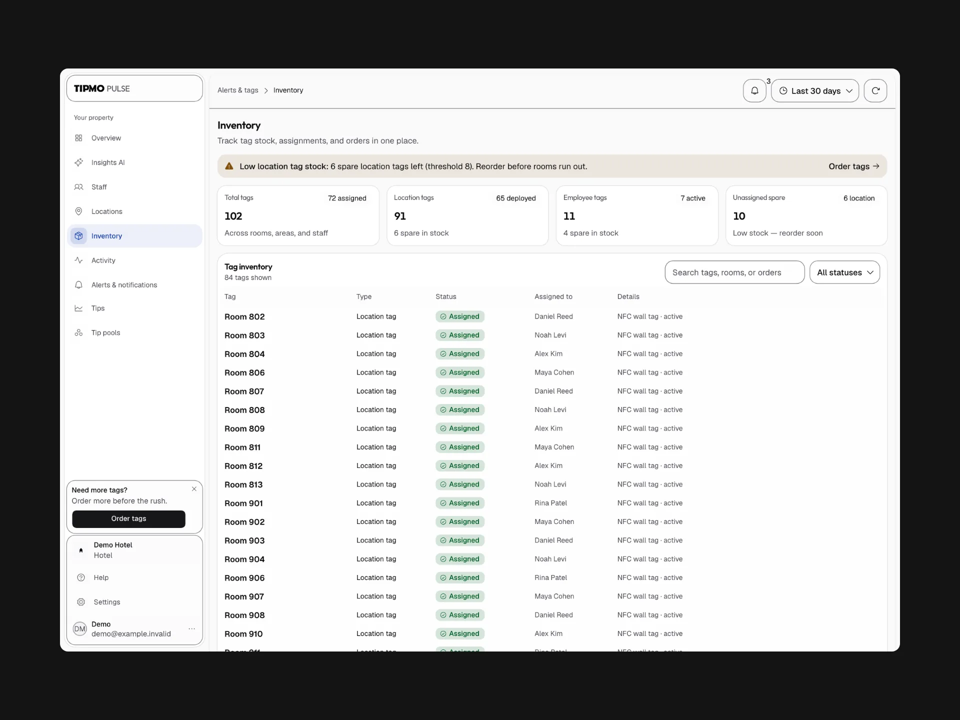Click the Locations pin icon
960x720 pixels.
point(78,211)
